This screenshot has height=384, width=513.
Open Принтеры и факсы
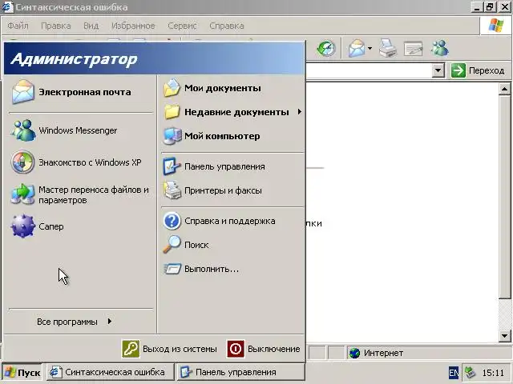[x=233, y=190]
